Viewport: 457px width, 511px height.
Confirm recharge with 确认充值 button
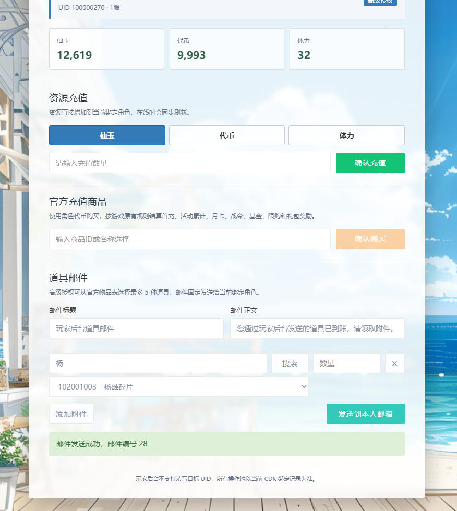370,163
